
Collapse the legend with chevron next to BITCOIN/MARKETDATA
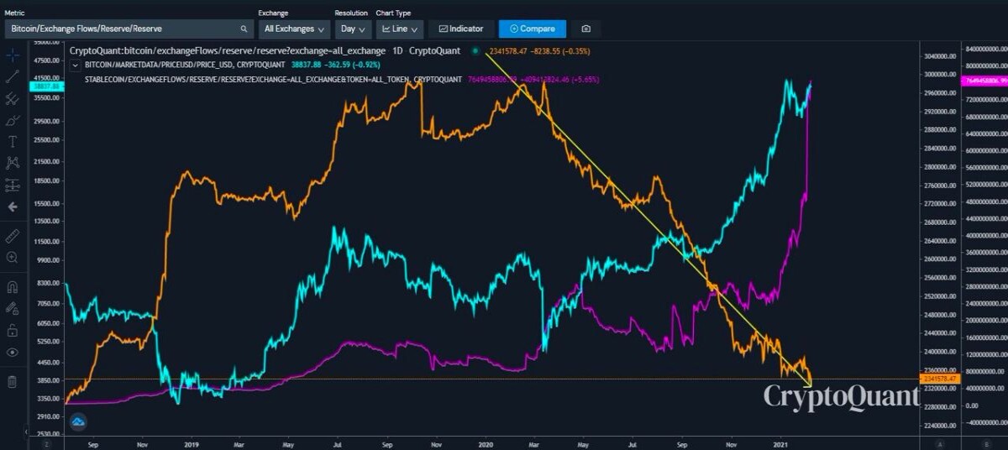[x=76, y=64]
